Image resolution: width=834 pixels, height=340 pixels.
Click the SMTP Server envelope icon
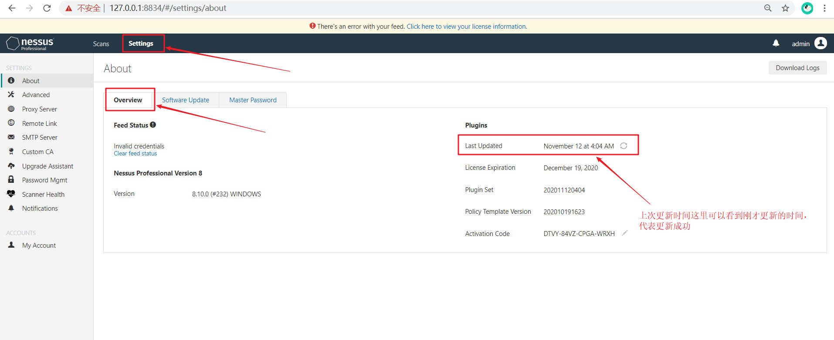coord(11,137)
